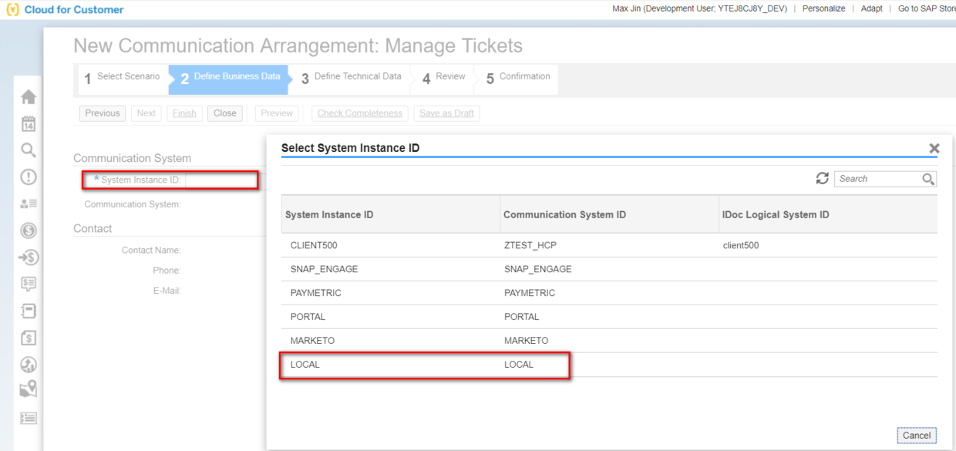The width and height of the screenshot is (956, 451).
Task: Choose the MARKETO row
Action: 609,341
